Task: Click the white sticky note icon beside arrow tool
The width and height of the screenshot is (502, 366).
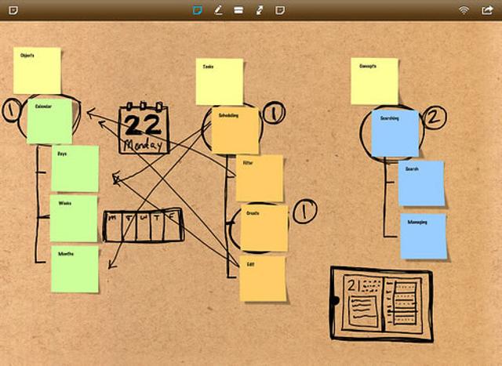Action: pyautogui.click(x=280, y=10)
